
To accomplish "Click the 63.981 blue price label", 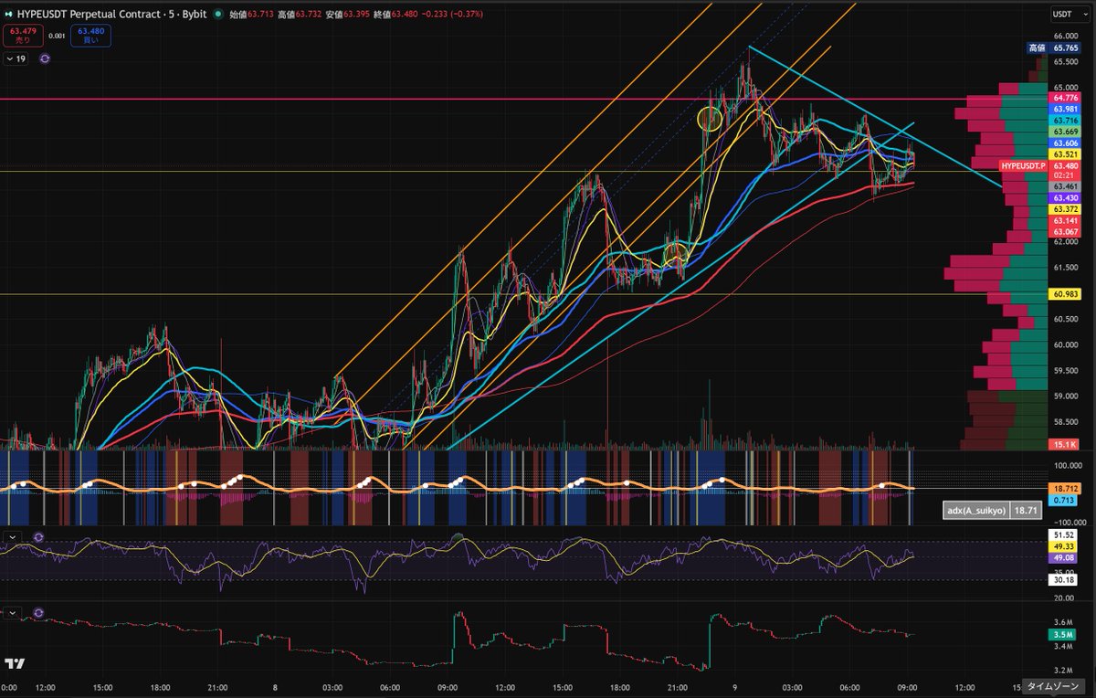I will (1066, 109).
